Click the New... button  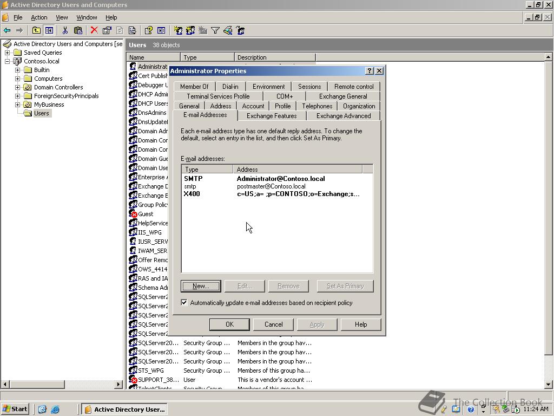tap(201, 286)
